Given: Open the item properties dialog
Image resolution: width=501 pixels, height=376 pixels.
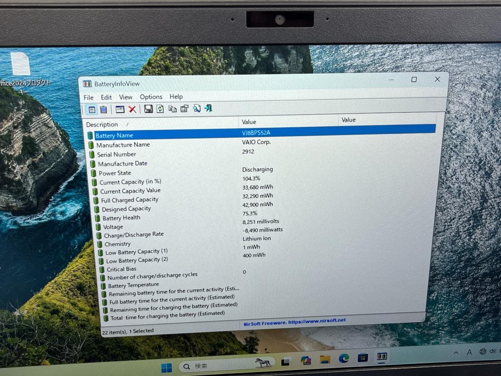Looking at the screenshot, I should [185, 109].
